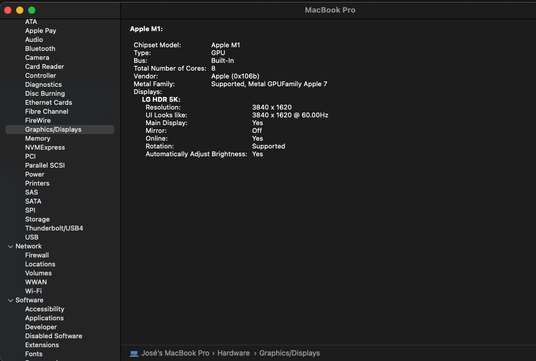The width and height of the screenshot is (536, 361).
Task: Select USB in the sidebar
Action: point(32,237)
